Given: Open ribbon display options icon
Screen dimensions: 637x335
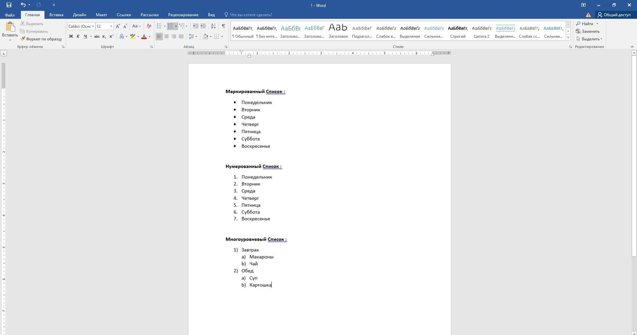Looking at the screenshot, I should pyautogui.click(x=583, y=5).
